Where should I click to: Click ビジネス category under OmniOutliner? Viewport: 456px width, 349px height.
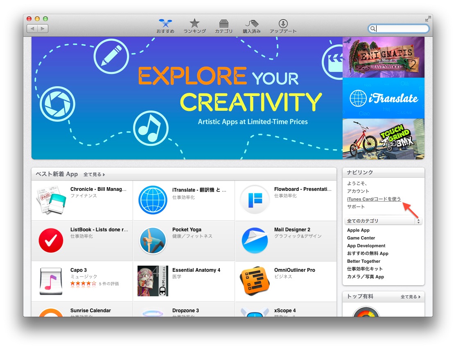(283, 277)
